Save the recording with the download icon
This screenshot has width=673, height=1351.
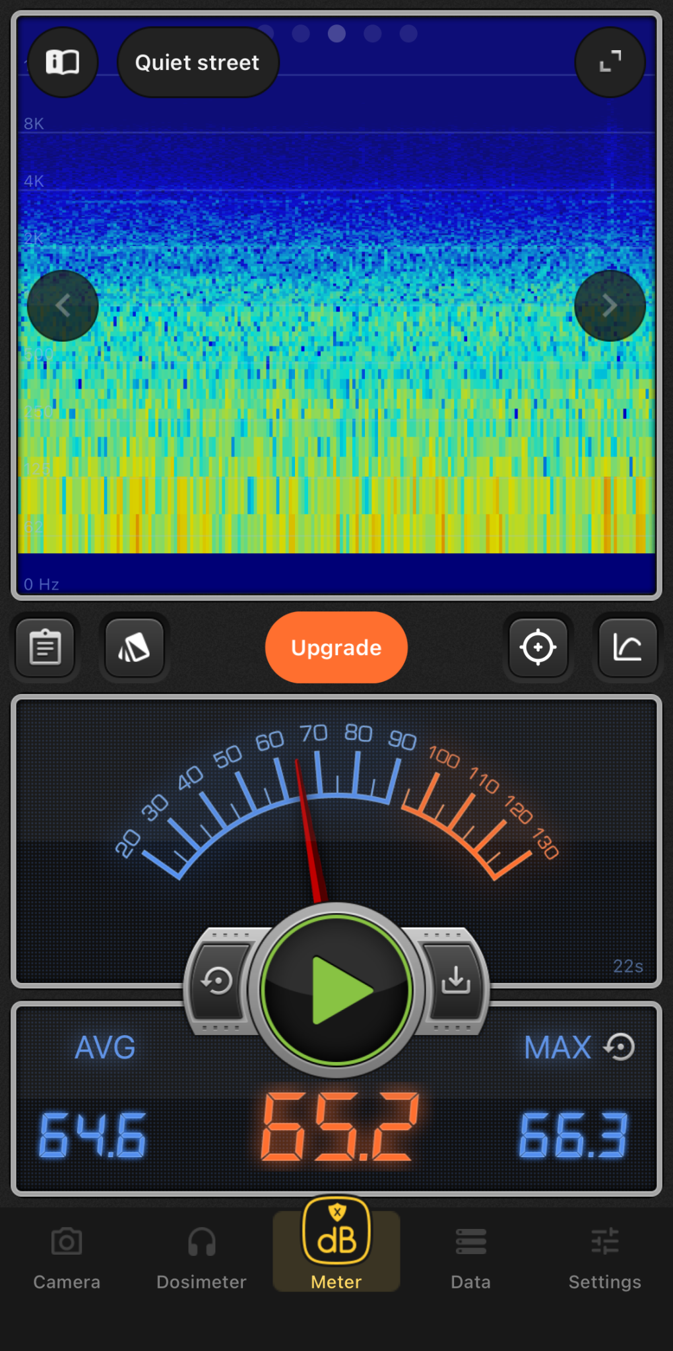[x=456, y=981]
